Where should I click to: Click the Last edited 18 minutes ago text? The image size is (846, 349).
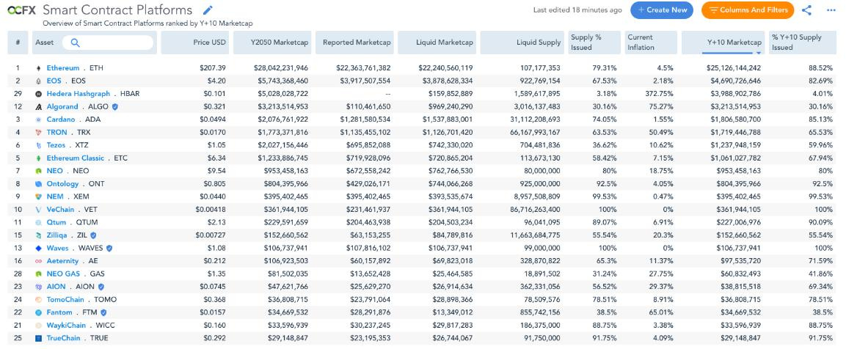point(577,10)
